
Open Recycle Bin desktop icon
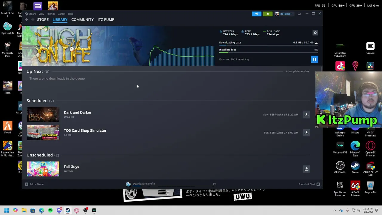point(370,188)
